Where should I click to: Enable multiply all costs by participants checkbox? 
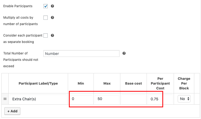[46, 18]
